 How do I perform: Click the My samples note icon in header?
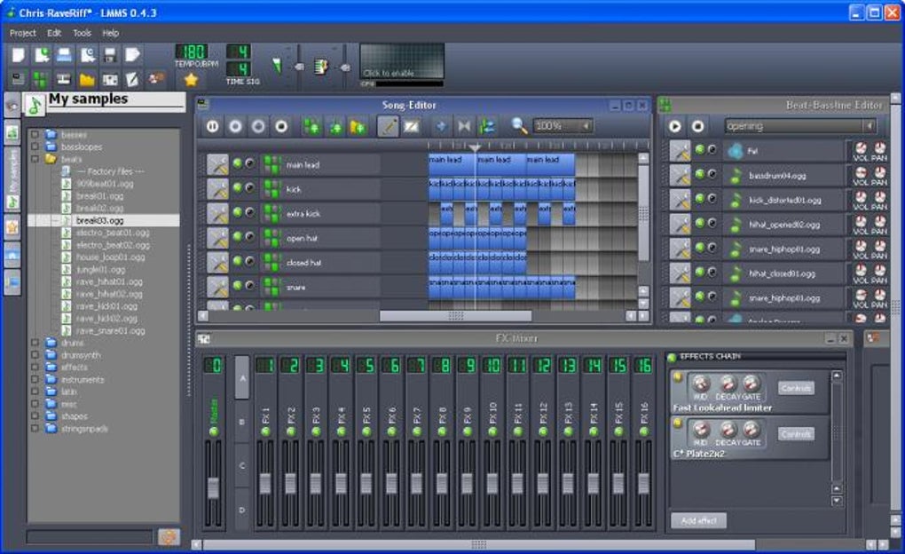pyautogui.click(x=35, y=105)
